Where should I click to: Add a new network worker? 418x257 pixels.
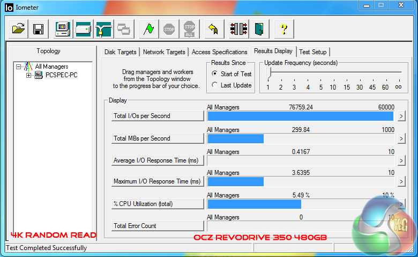click(104, 28)
